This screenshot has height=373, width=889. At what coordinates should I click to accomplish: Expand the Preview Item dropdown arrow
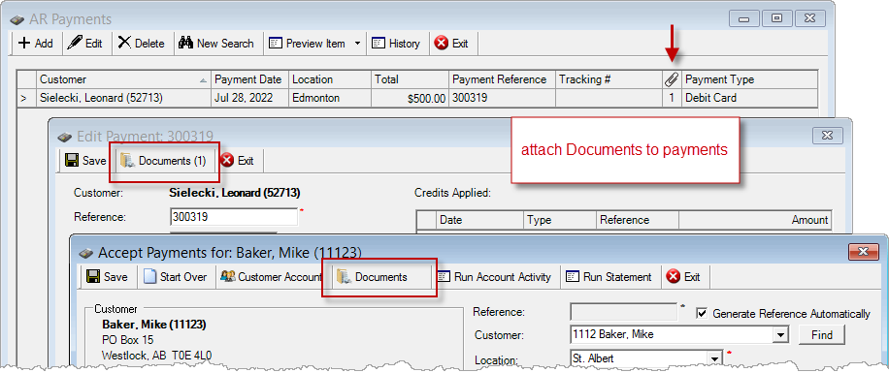357,44
